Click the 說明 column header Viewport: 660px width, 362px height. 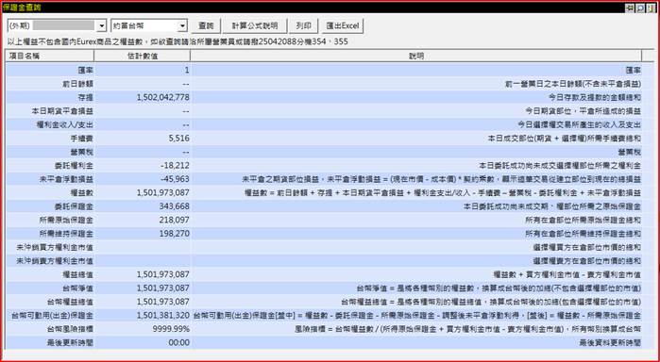pyautogui.click(x=416, y=56)
